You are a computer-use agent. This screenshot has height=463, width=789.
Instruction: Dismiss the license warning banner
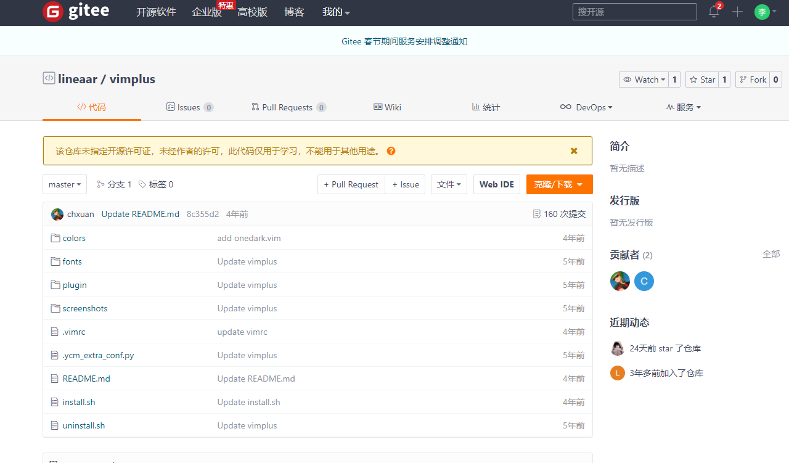[x=573, y=150]
